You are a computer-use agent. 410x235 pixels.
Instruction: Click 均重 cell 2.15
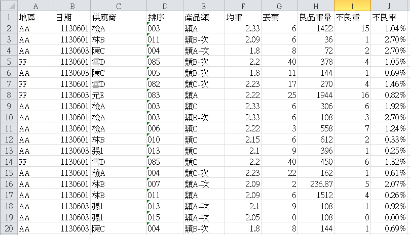point(243,139)
